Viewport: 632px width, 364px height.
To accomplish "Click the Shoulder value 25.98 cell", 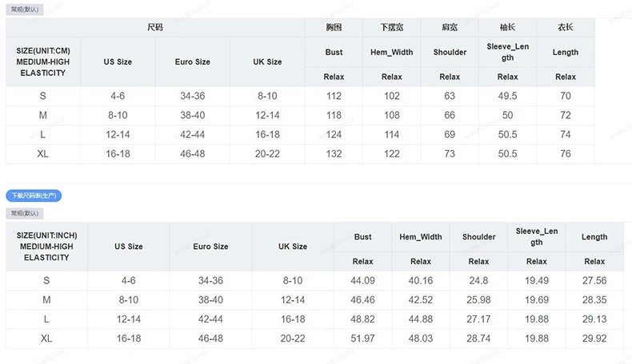I will tap(478, 299).
